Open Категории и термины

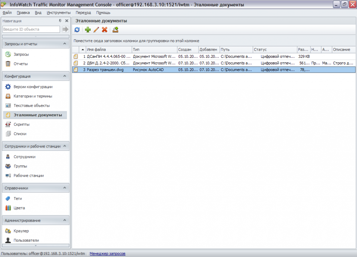(33, 96)
